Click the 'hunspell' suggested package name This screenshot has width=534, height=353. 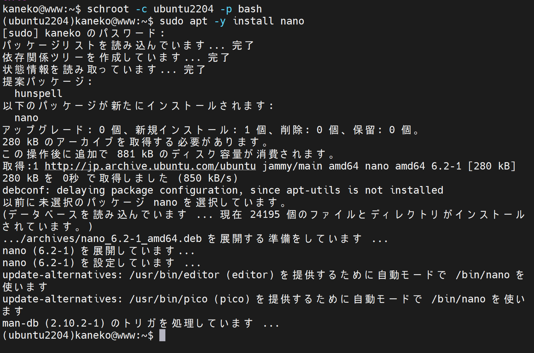tap(38, 94)
